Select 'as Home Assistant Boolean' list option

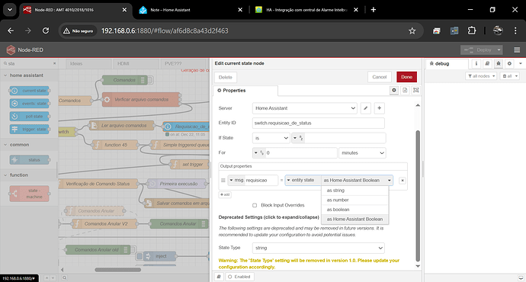click(355, 219)
